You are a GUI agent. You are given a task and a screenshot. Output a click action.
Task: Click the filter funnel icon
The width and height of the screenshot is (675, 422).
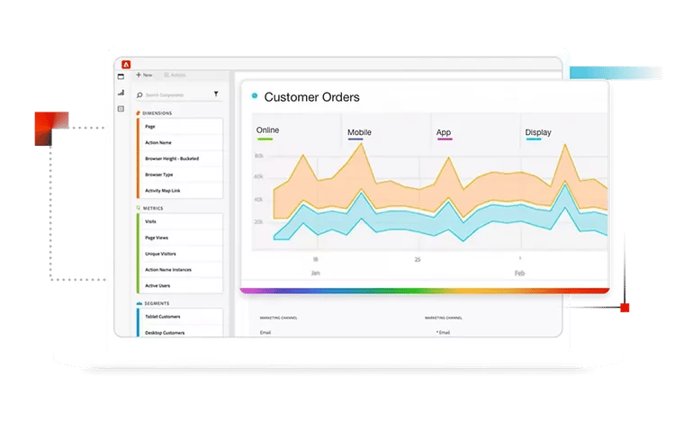[x=216, y=94]
